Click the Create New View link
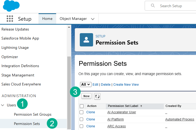Screen dimensions: 196x130 (126, 84)
